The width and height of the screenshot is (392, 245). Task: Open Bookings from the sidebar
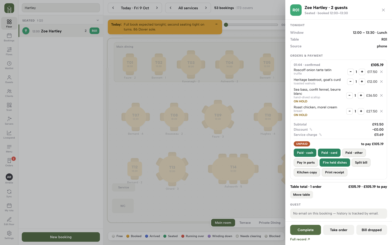(9, 37)
